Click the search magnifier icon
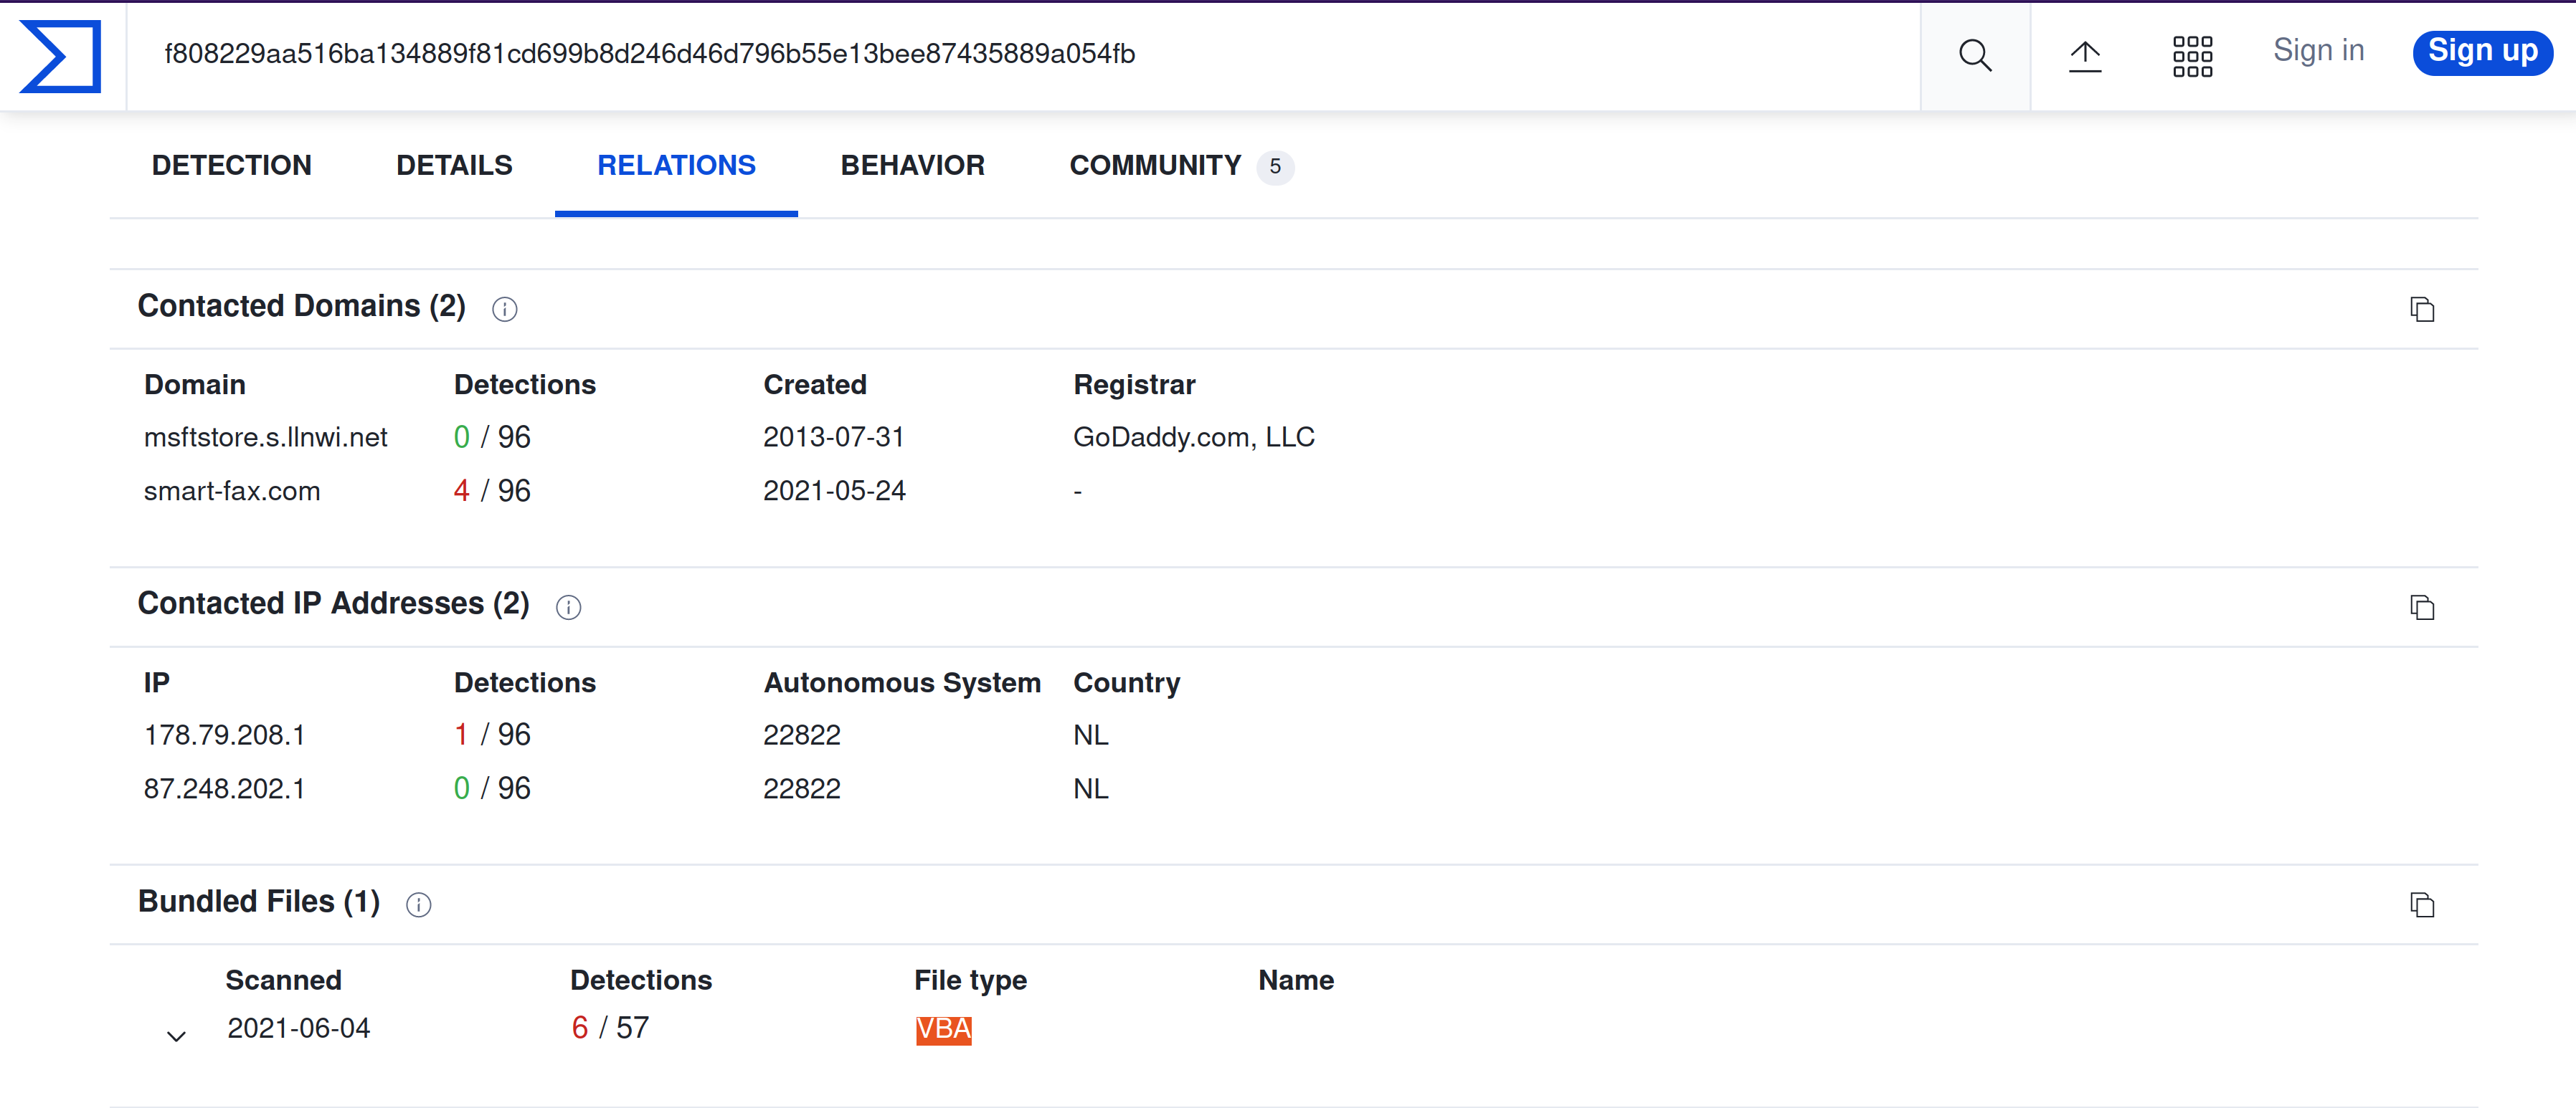 [1974, 56]
